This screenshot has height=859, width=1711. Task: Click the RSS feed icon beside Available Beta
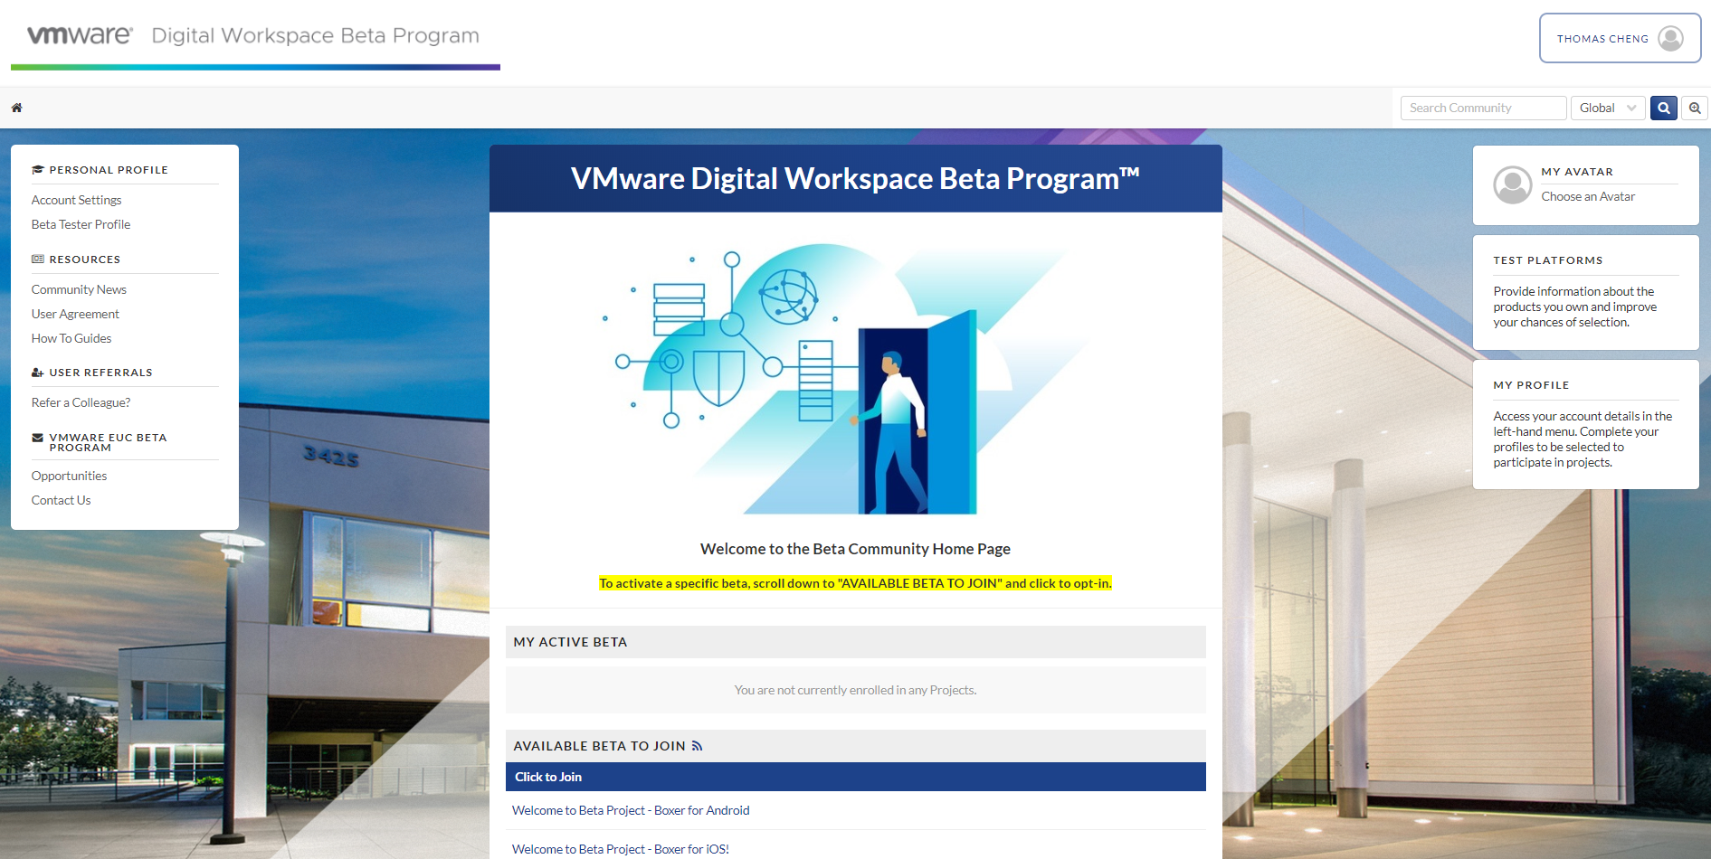click(x=697, y=746)
